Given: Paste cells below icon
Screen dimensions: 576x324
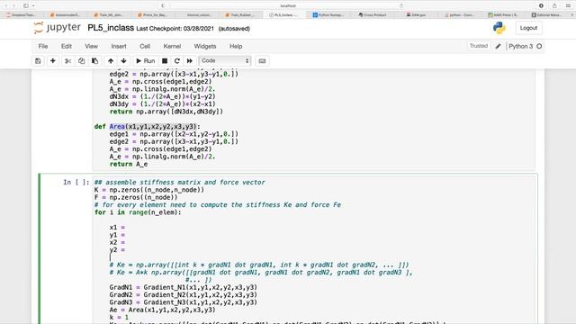Looking at the screenshot, I should [x=95, y=61].
